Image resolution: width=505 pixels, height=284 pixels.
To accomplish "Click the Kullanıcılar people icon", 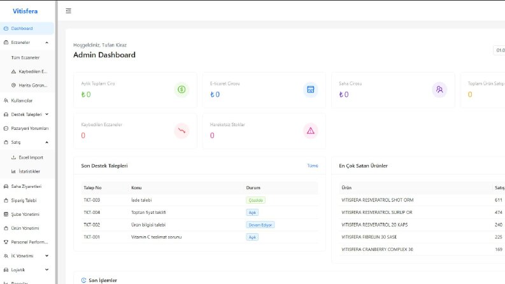I will pyautogui.click(x=6, y=101).
